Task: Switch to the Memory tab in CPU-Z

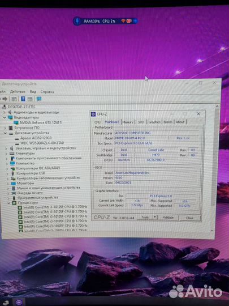Action: (x=128, y=122)
